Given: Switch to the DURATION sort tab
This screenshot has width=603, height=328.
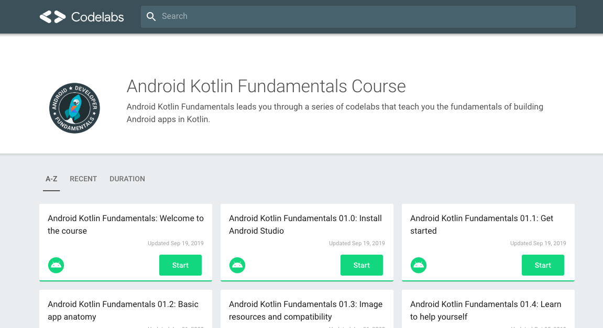Looking at the screenshot, I should tap(127, 179).
